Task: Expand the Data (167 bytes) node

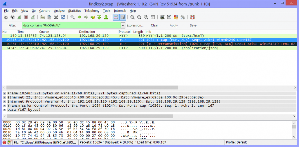Action: pyautogui.click(x=4, y=110)
